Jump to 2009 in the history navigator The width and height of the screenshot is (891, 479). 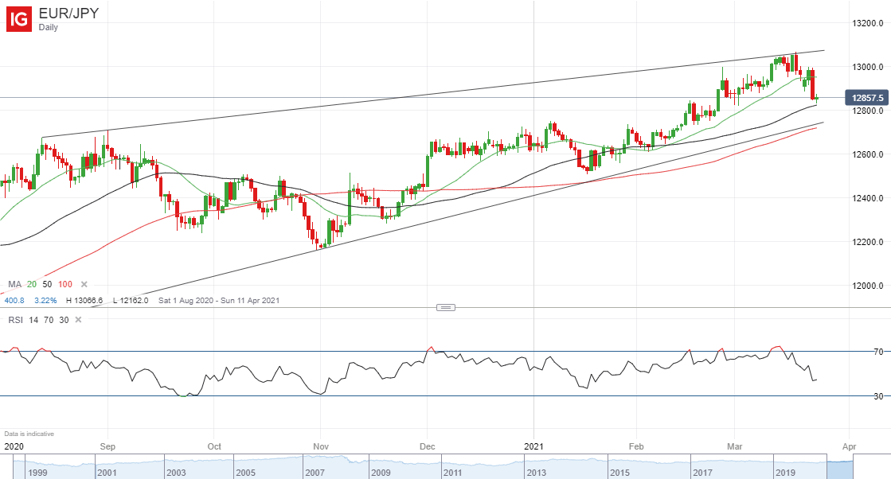381,472
